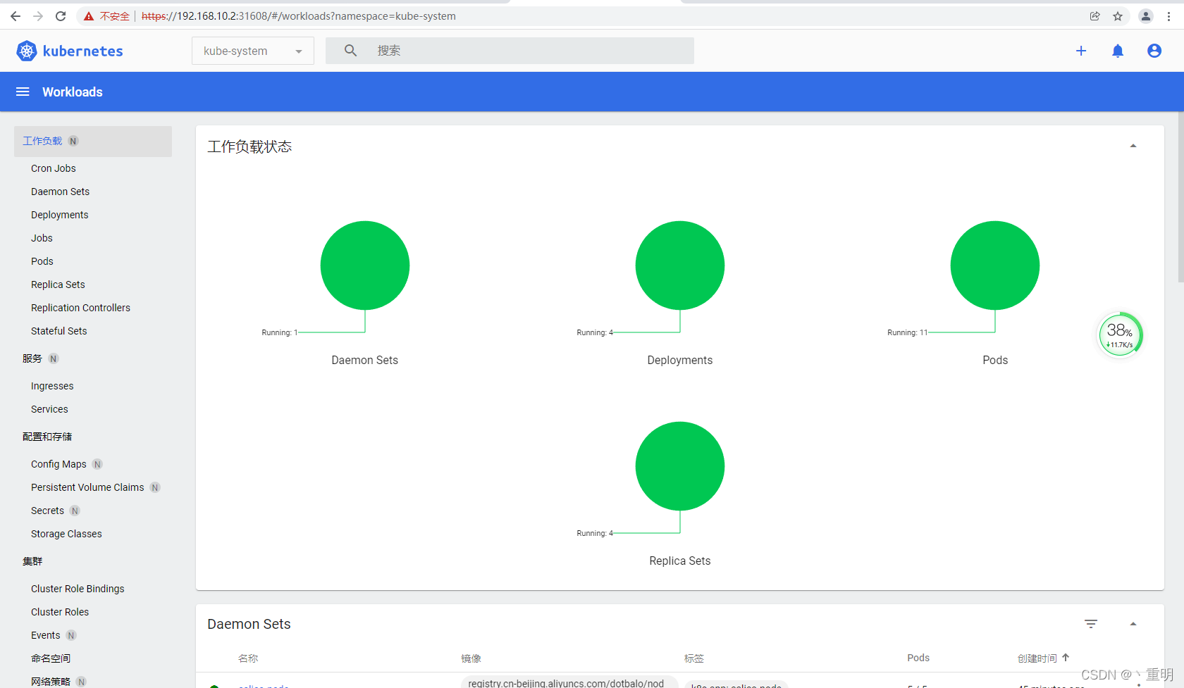The width and height of the screenshot is (1184, 688).
Task: Click the insecure-connection warning icon
Action: coord(89,16)
